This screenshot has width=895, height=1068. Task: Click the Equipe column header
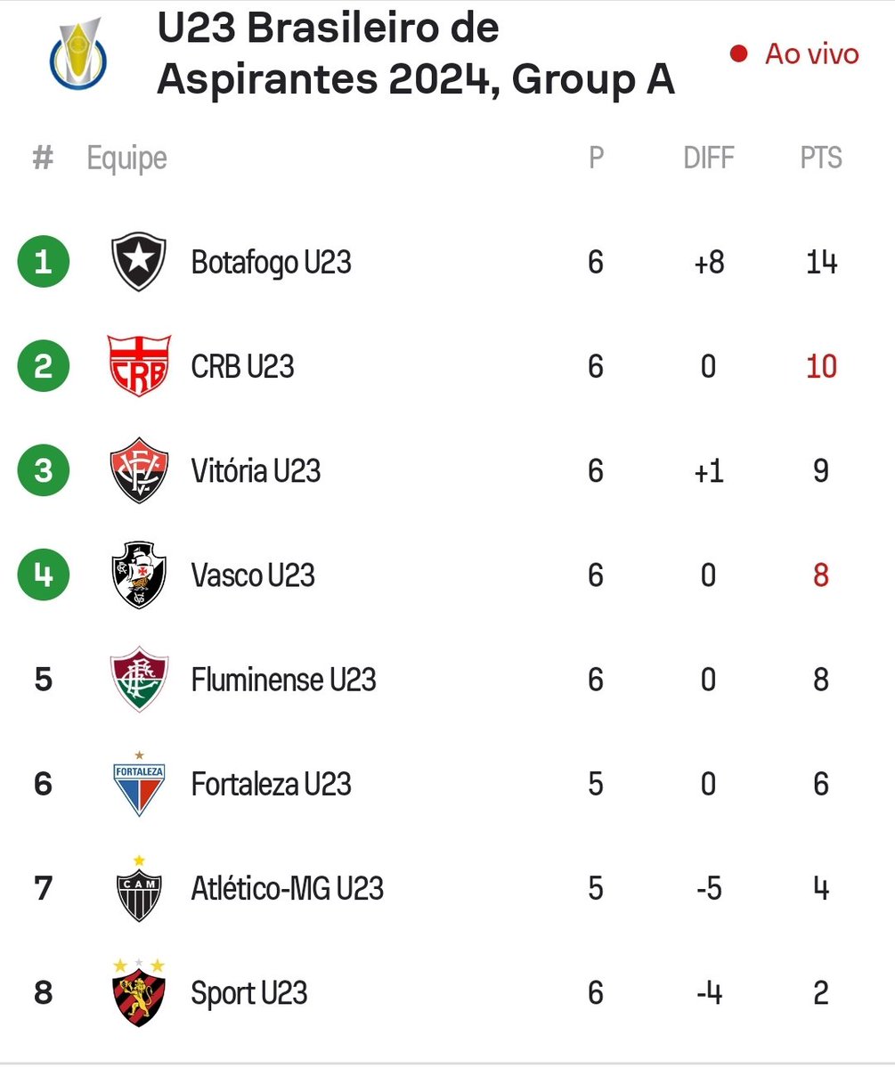click(x=126, y=159)
